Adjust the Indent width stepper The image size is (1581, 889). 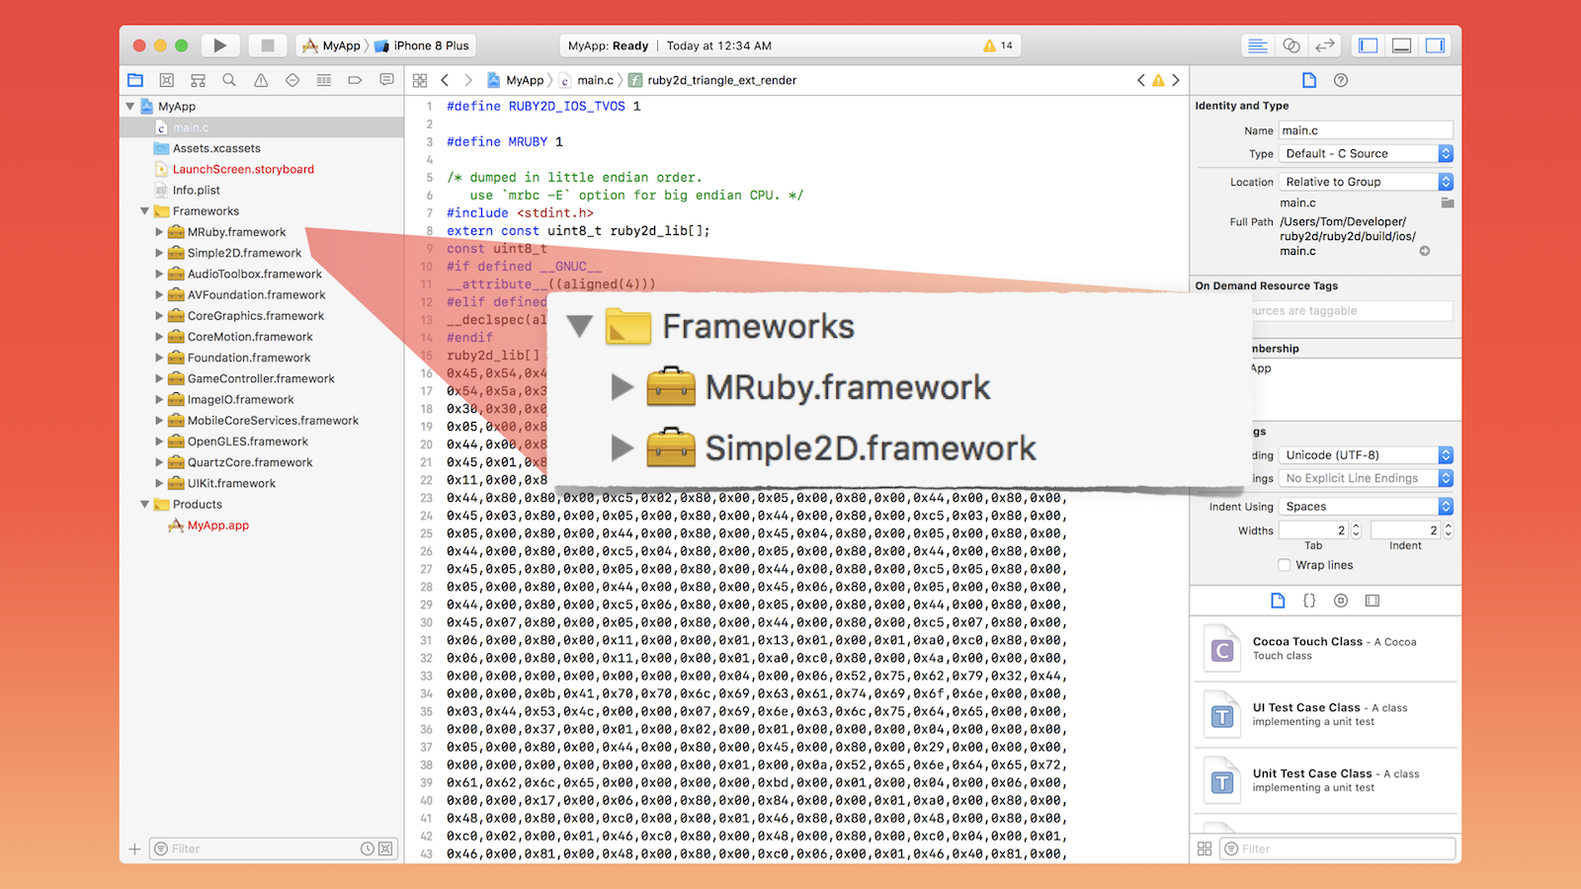(1448, 530)
